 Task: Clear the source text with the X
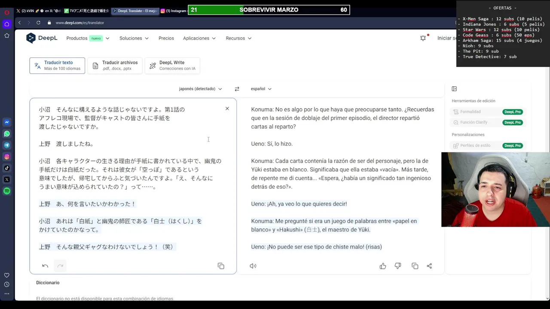coord(227,109)
